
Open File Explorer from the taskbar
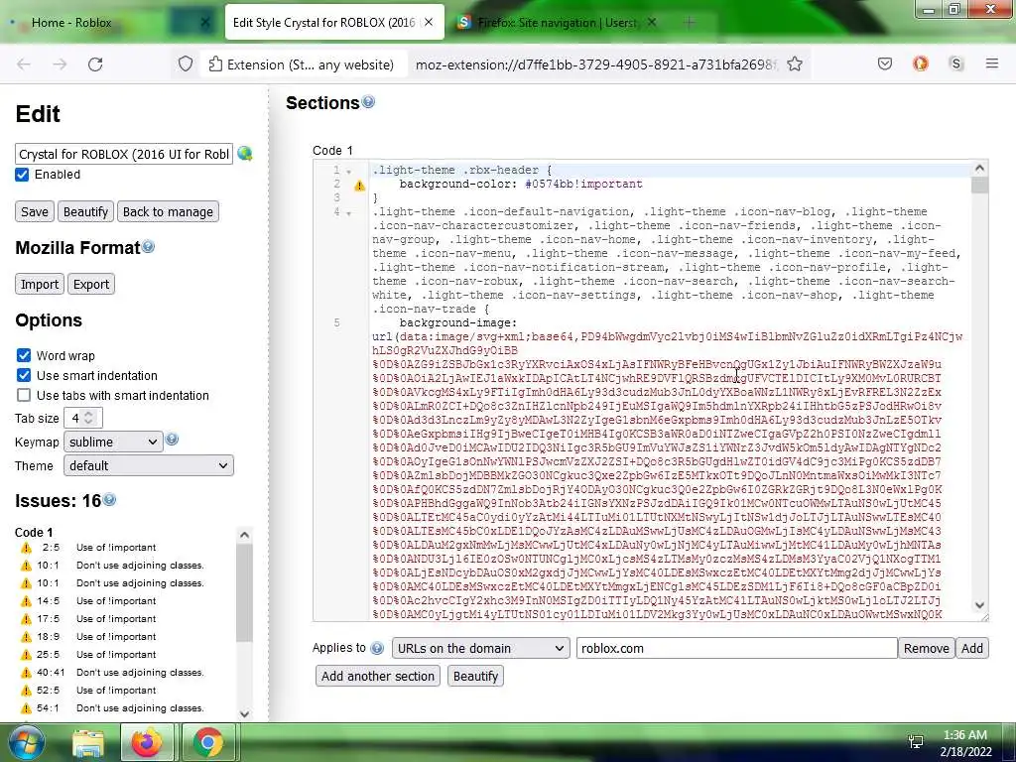point(88,743)
